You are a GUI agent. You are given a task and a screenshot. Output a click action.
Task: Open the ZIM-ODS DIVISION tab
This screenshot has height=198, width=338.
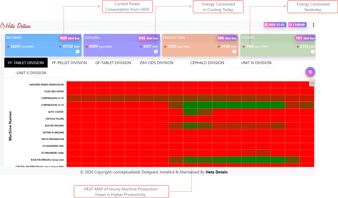click(156, 63)
